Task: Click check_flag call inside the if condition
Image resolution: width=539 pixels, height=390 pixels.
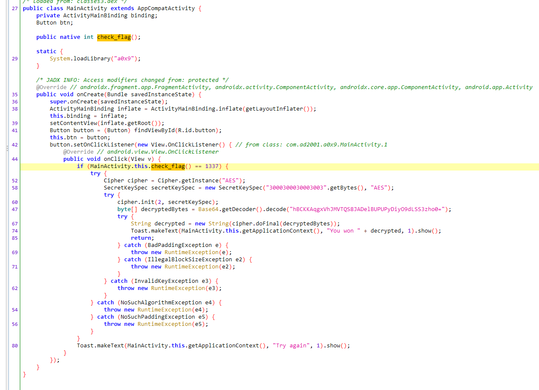Action: [168, 166]
